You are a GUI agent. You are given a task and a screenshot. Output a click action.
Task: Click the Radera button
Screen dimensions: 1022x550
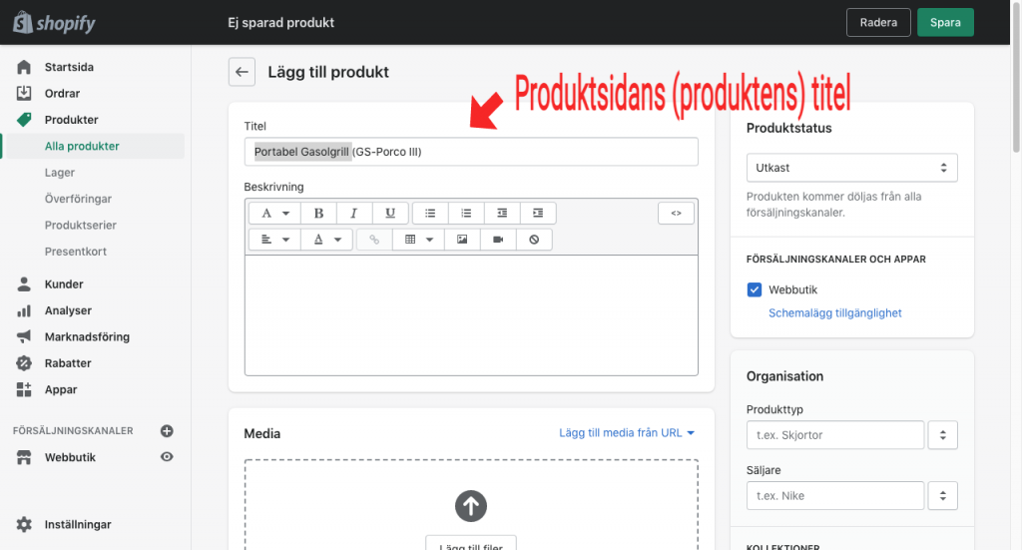click(878, 22)
